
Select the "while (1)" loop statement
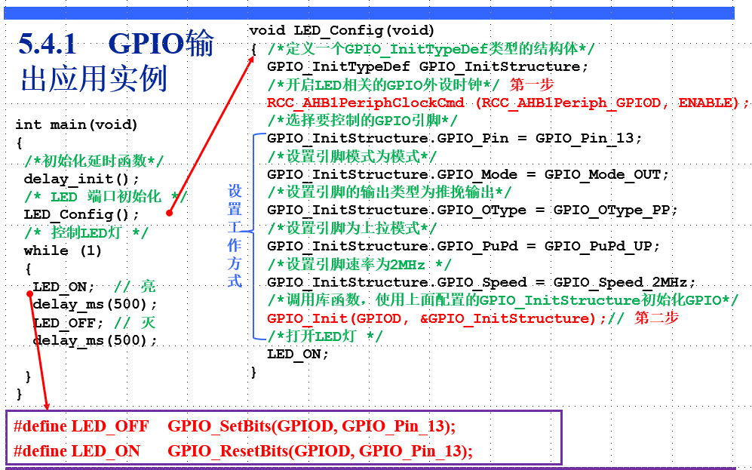coord(63,250)
